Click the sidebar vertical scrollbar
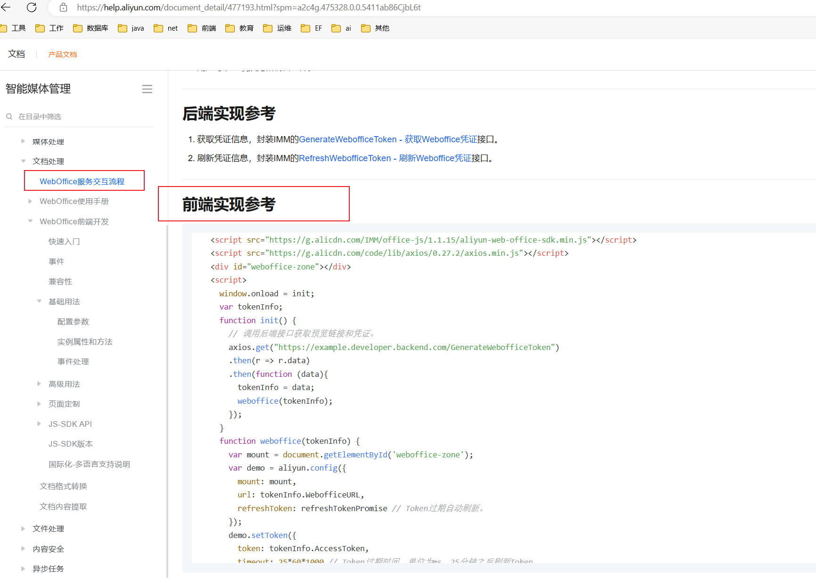 point(167,400)
